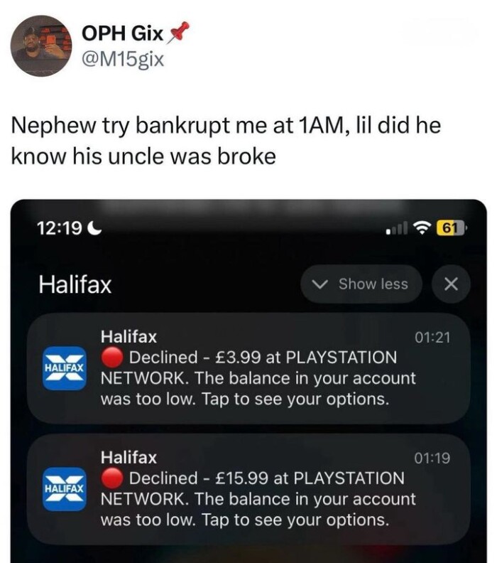The height and width of the screenshot is (563, 497).
Task: Tap the battery indicator showing 61
Action: (x=451, y=227)
